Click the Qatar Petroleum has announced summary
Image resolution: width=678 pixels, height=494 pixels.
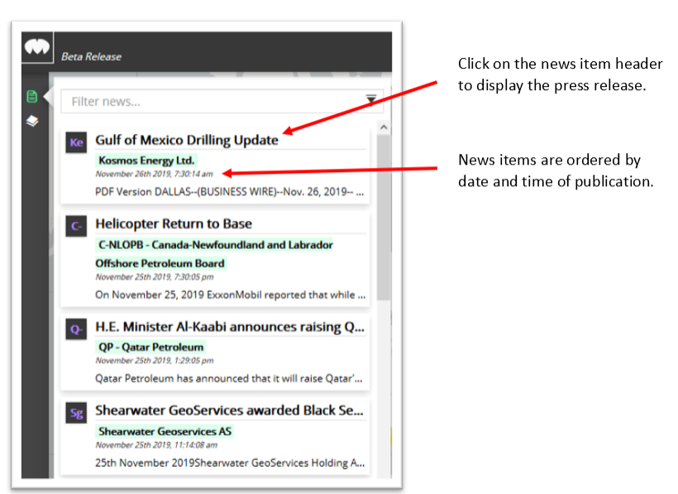229,378
